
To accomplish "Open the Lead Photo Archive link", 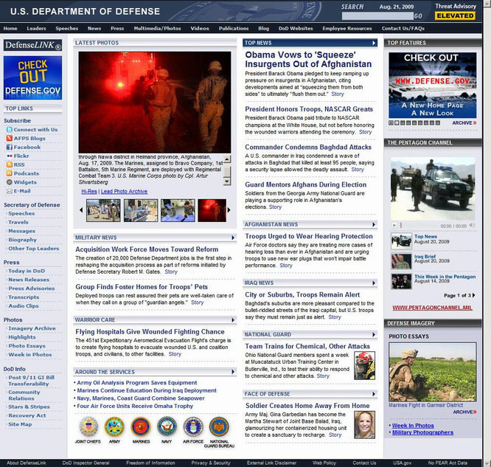I will pos(124,191).
